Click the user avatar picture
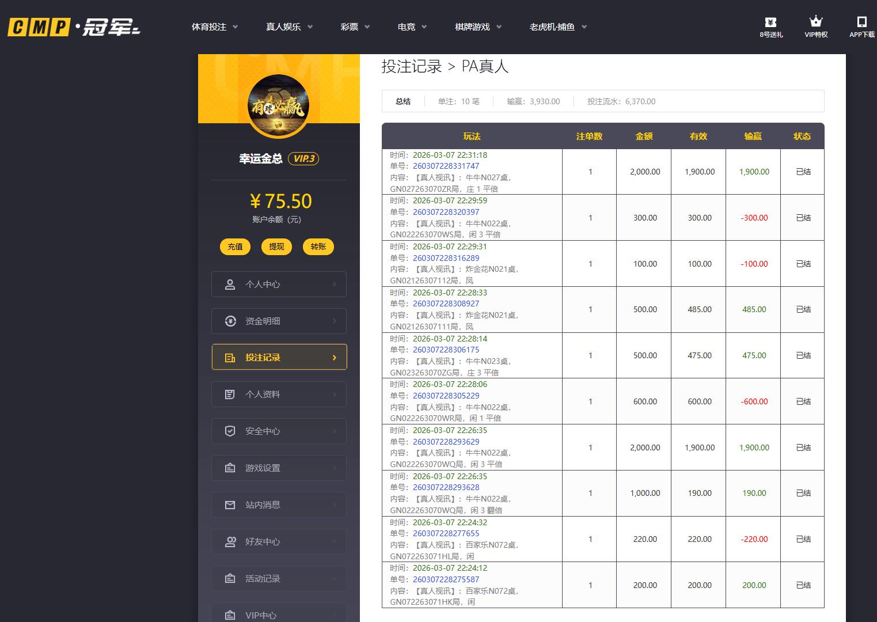The height and width of the screenshot is (622, 877). tap(279, 106)
